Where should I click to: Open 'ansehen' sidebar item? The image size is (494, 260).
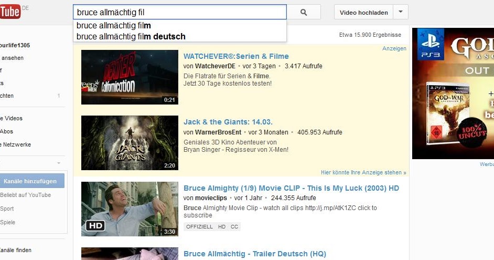tap(12, 58)
